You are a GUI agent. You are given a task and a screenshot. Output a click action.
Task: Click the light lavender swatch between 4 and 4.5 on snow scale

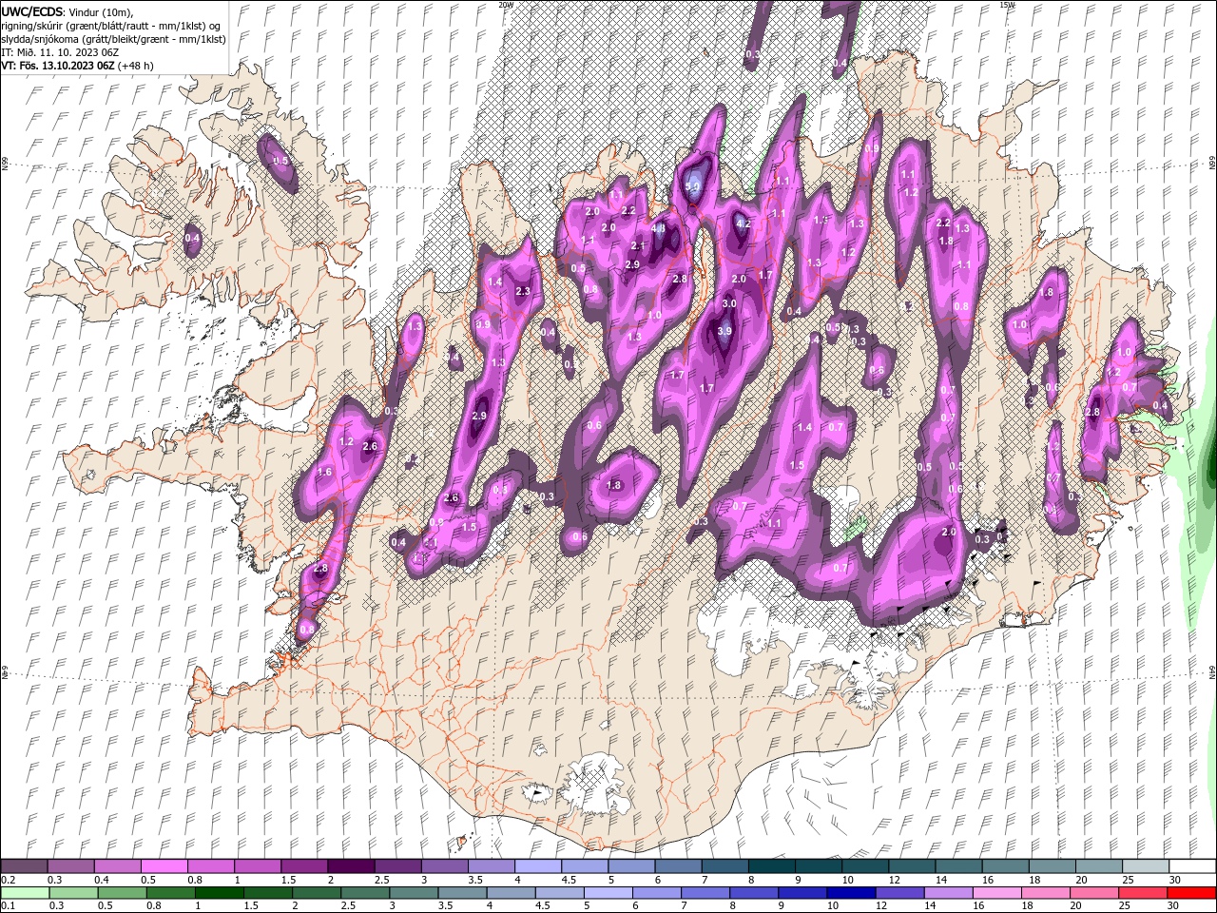[537, 866]
